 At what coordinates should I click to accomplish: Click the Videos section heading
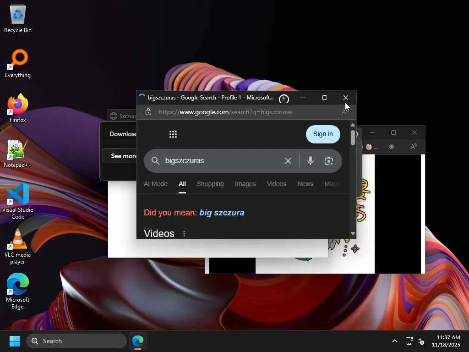[x=159, y=233]
